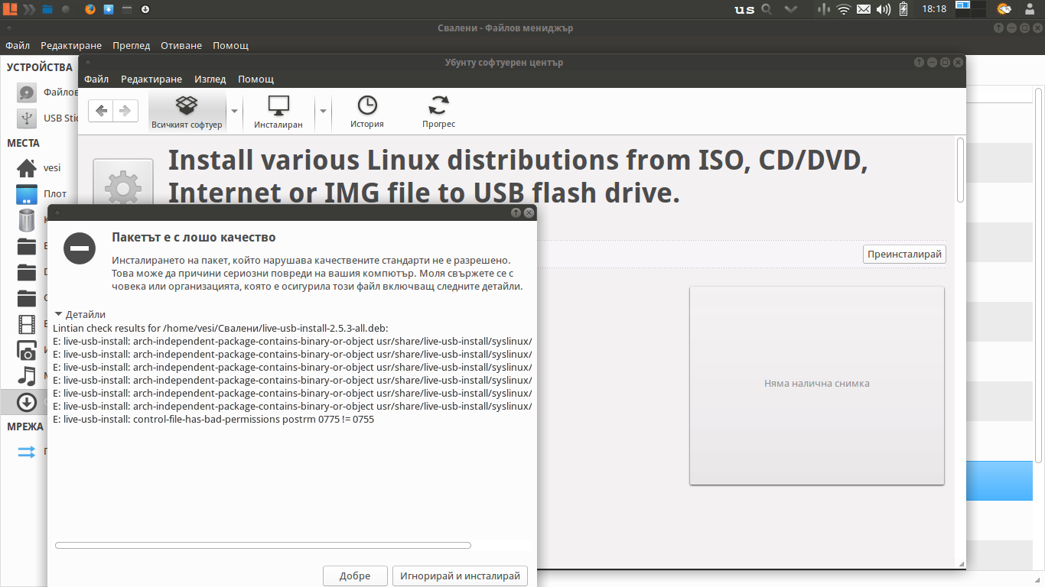The width and height of the screenshot is (1045, 587).
Task: Show the Installed (Инсталиран) software view
Action: (278, 112)
